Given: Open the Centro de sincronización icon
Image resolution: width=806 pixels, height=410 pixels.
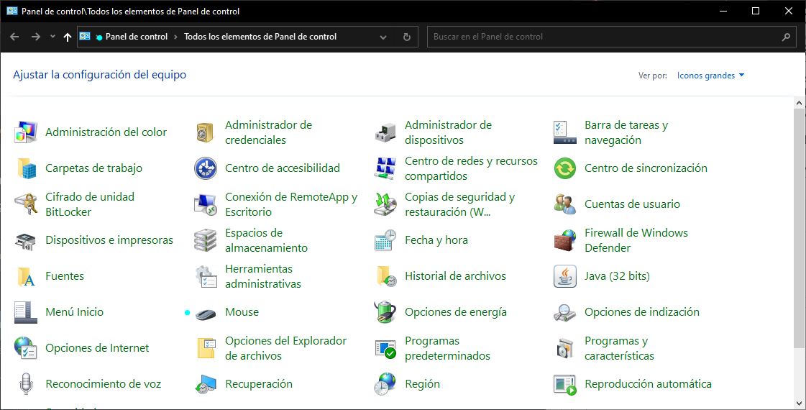Looking at the screenshot, I should pyautogui.click(x=565, y=168).
